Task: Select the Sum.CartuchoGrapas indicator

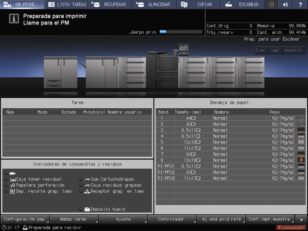Action: tap(110, 179)
